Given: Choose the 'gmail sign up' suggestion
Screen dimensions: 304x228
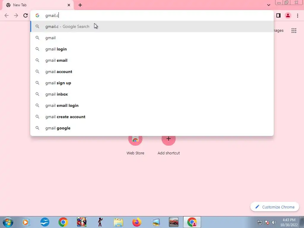Looking at the screenshot, I should [152, 83].
